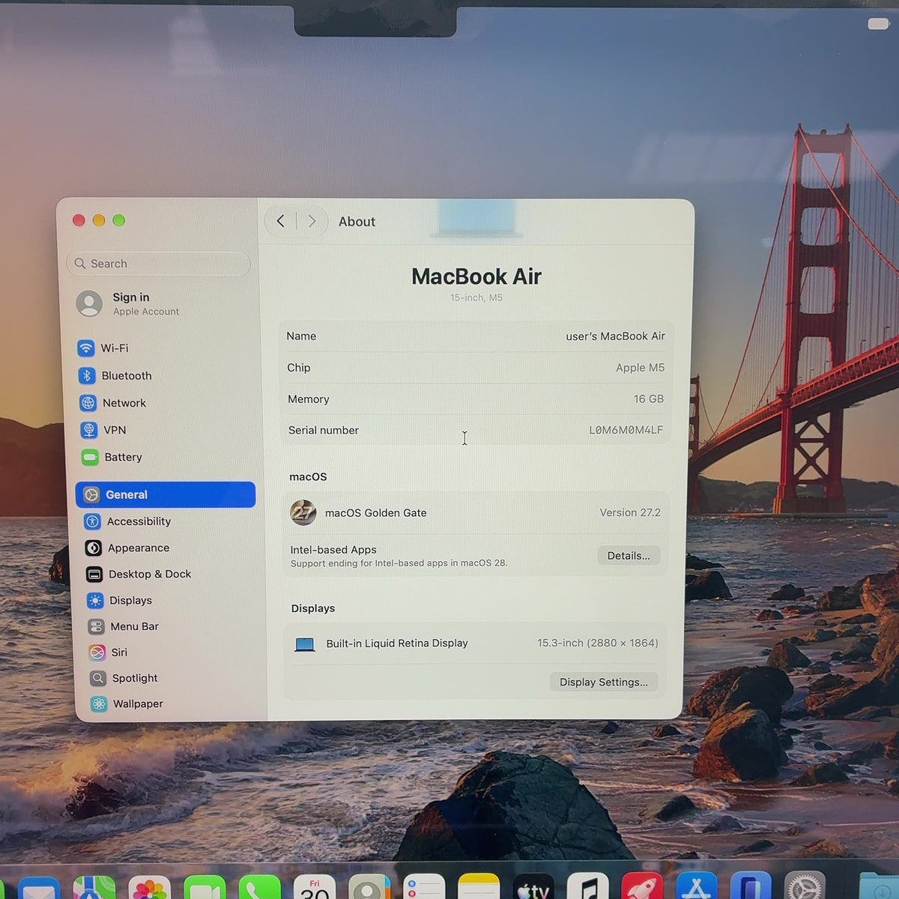Viewport: 899px width, 899px height.
Task: Open FaceTime from the Dock
Action: click(205, 889)
